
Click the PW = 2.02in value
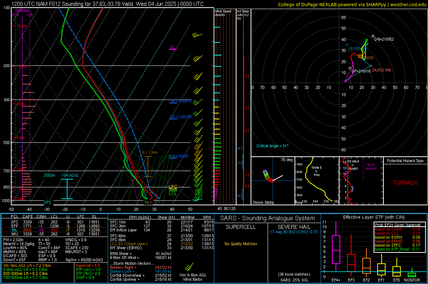13,240
